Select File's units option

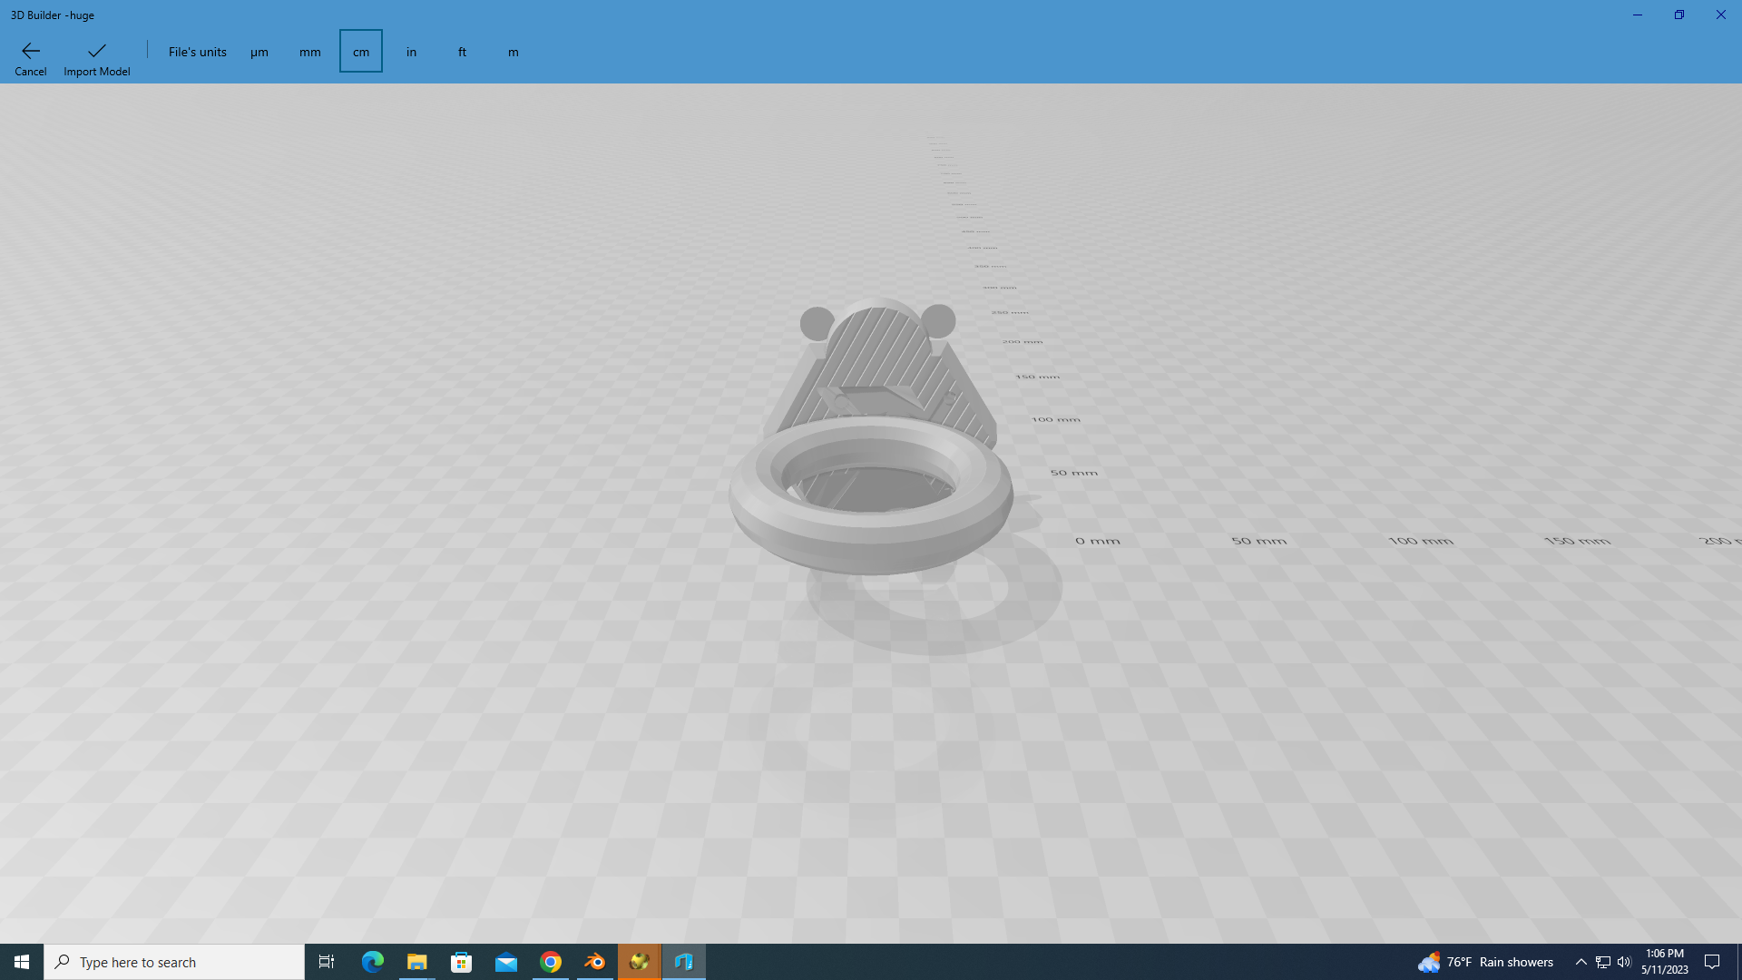click(197, 52)
